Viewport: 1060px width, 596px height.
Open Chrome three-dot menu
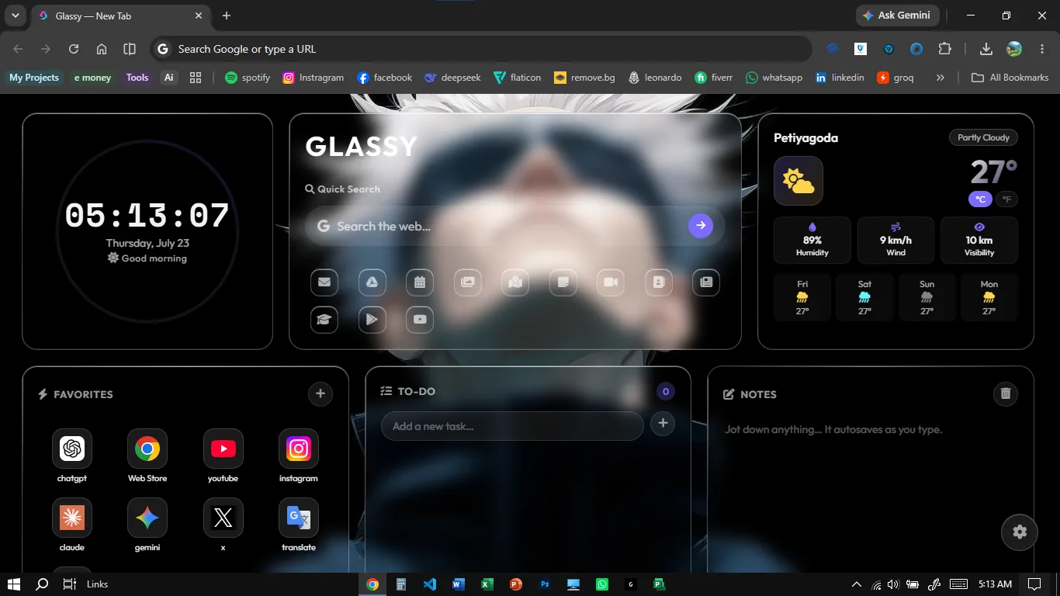click(x=1042, y=49)
